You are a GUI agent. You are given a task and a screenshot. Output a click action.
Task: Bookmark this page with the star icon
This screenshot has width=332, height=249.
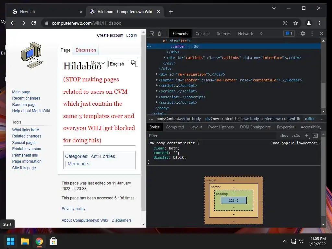[x=296, y=23]
